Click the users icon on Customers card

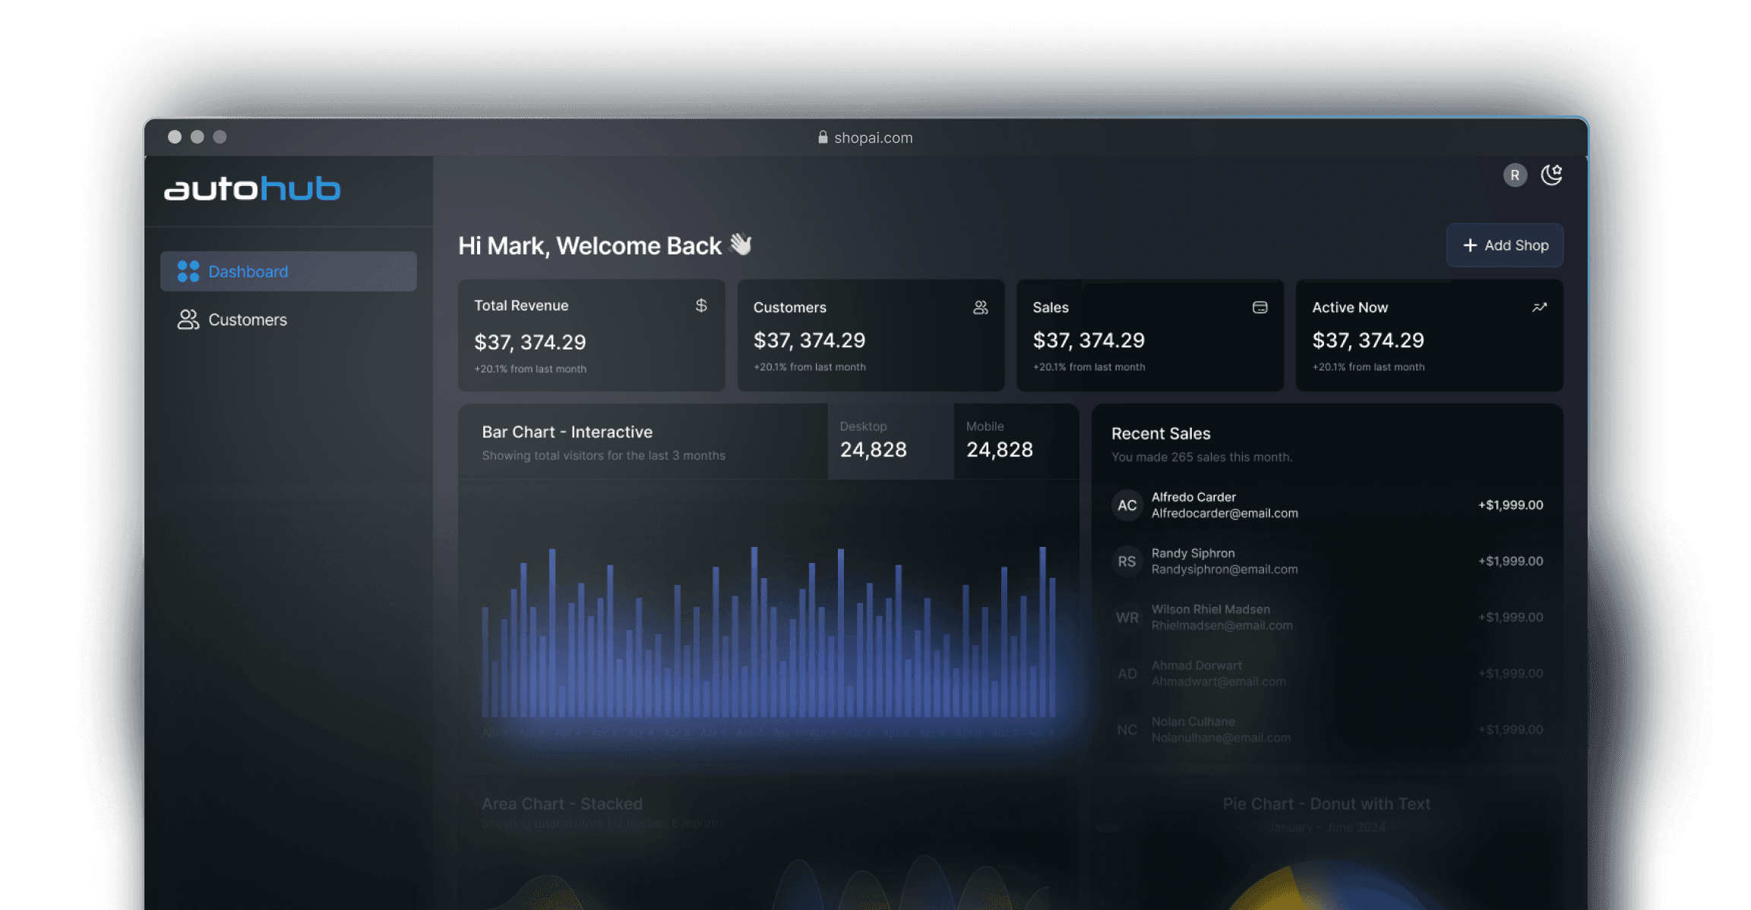click(x=981, y=308)
